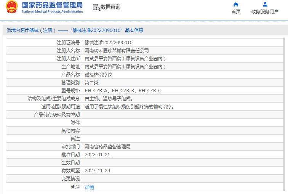
Task: Click 数据查询 heading text
Action: [x=110, y=7]
